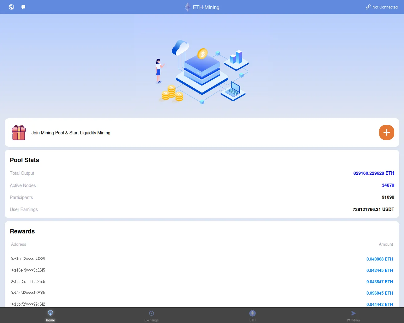Click the Total Output ETH value

click(x=374, y=173)
